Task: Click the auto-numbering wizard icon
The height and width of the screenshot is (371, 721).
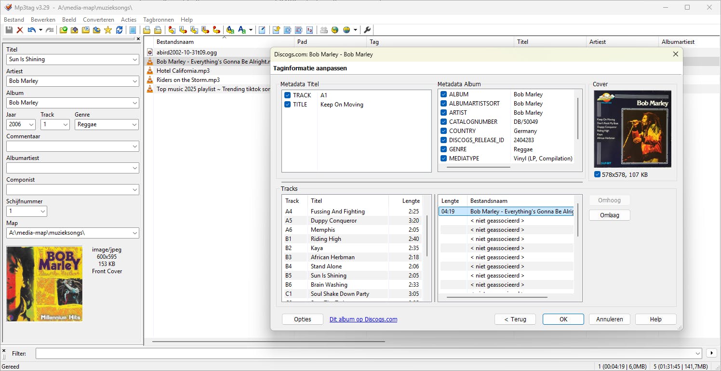Action: (x=309, y=30)
